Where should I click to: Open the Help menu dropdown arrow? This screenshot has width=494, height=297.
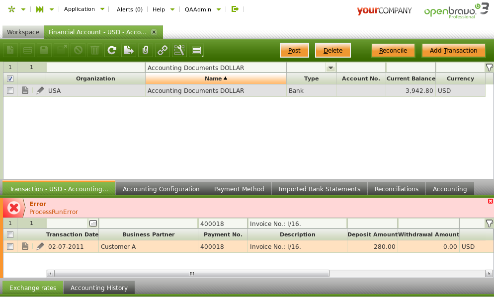click(172, 9)
